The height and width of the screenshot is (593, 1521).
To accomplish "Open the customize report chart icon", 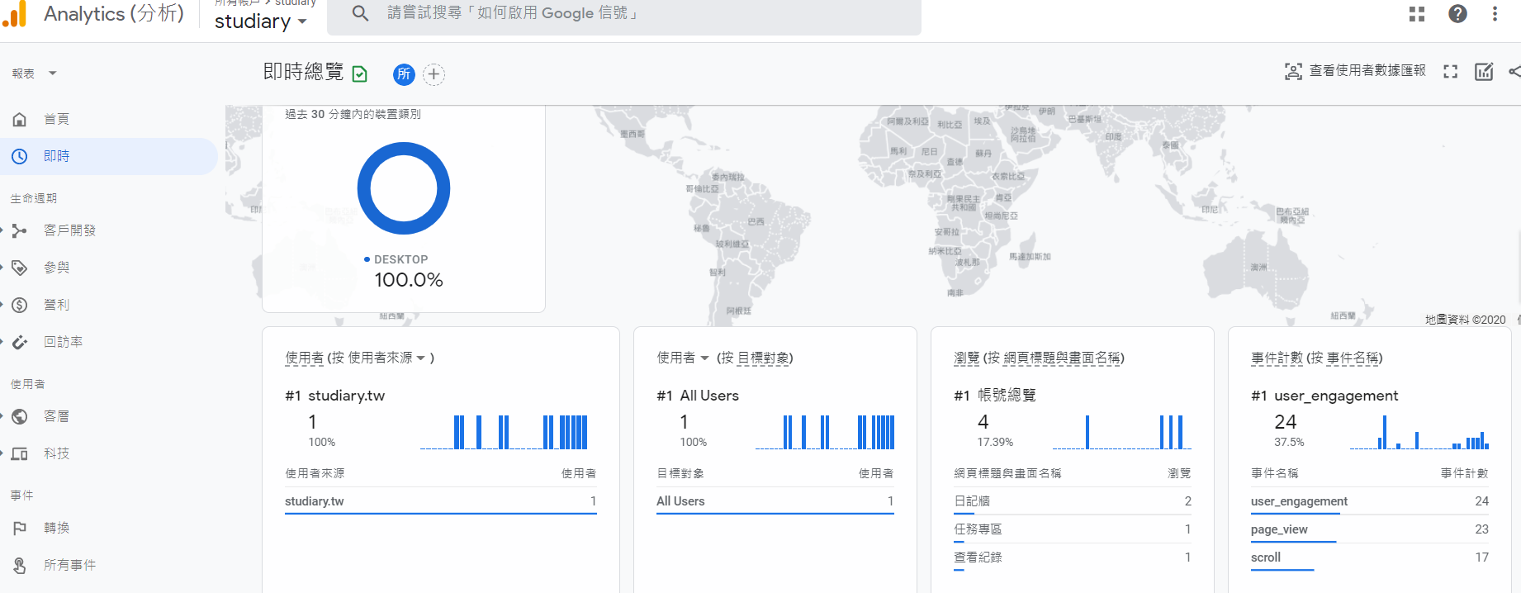I will coord(1484,71).
